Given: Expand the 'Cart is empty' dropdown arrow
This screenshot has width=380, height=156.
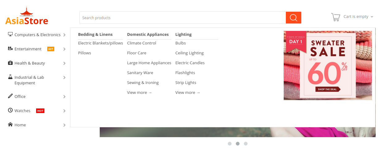Looking at the screenshot, I should 372,17.
